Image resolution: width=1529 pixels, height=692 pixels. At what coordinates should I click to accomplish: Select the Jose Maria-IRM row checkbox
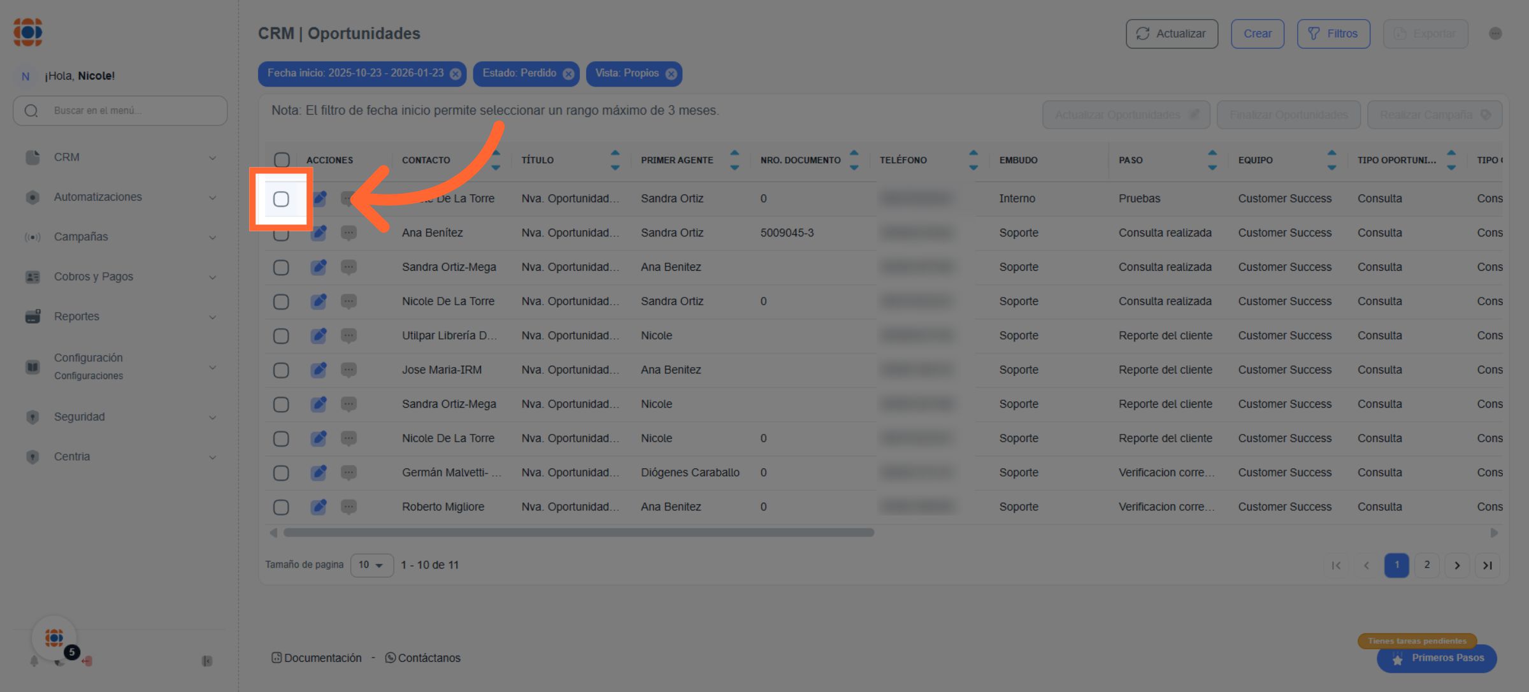(281, 370)
